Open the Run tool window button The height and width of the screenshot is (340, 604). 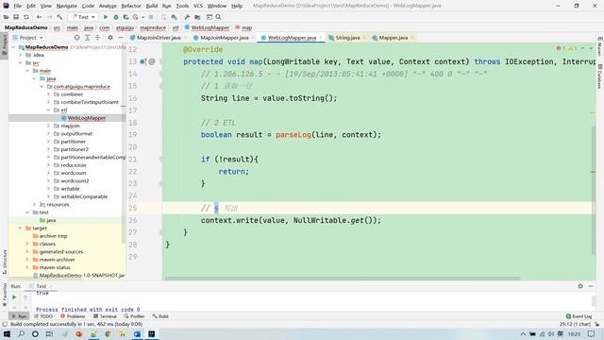[x=19, y=316]
